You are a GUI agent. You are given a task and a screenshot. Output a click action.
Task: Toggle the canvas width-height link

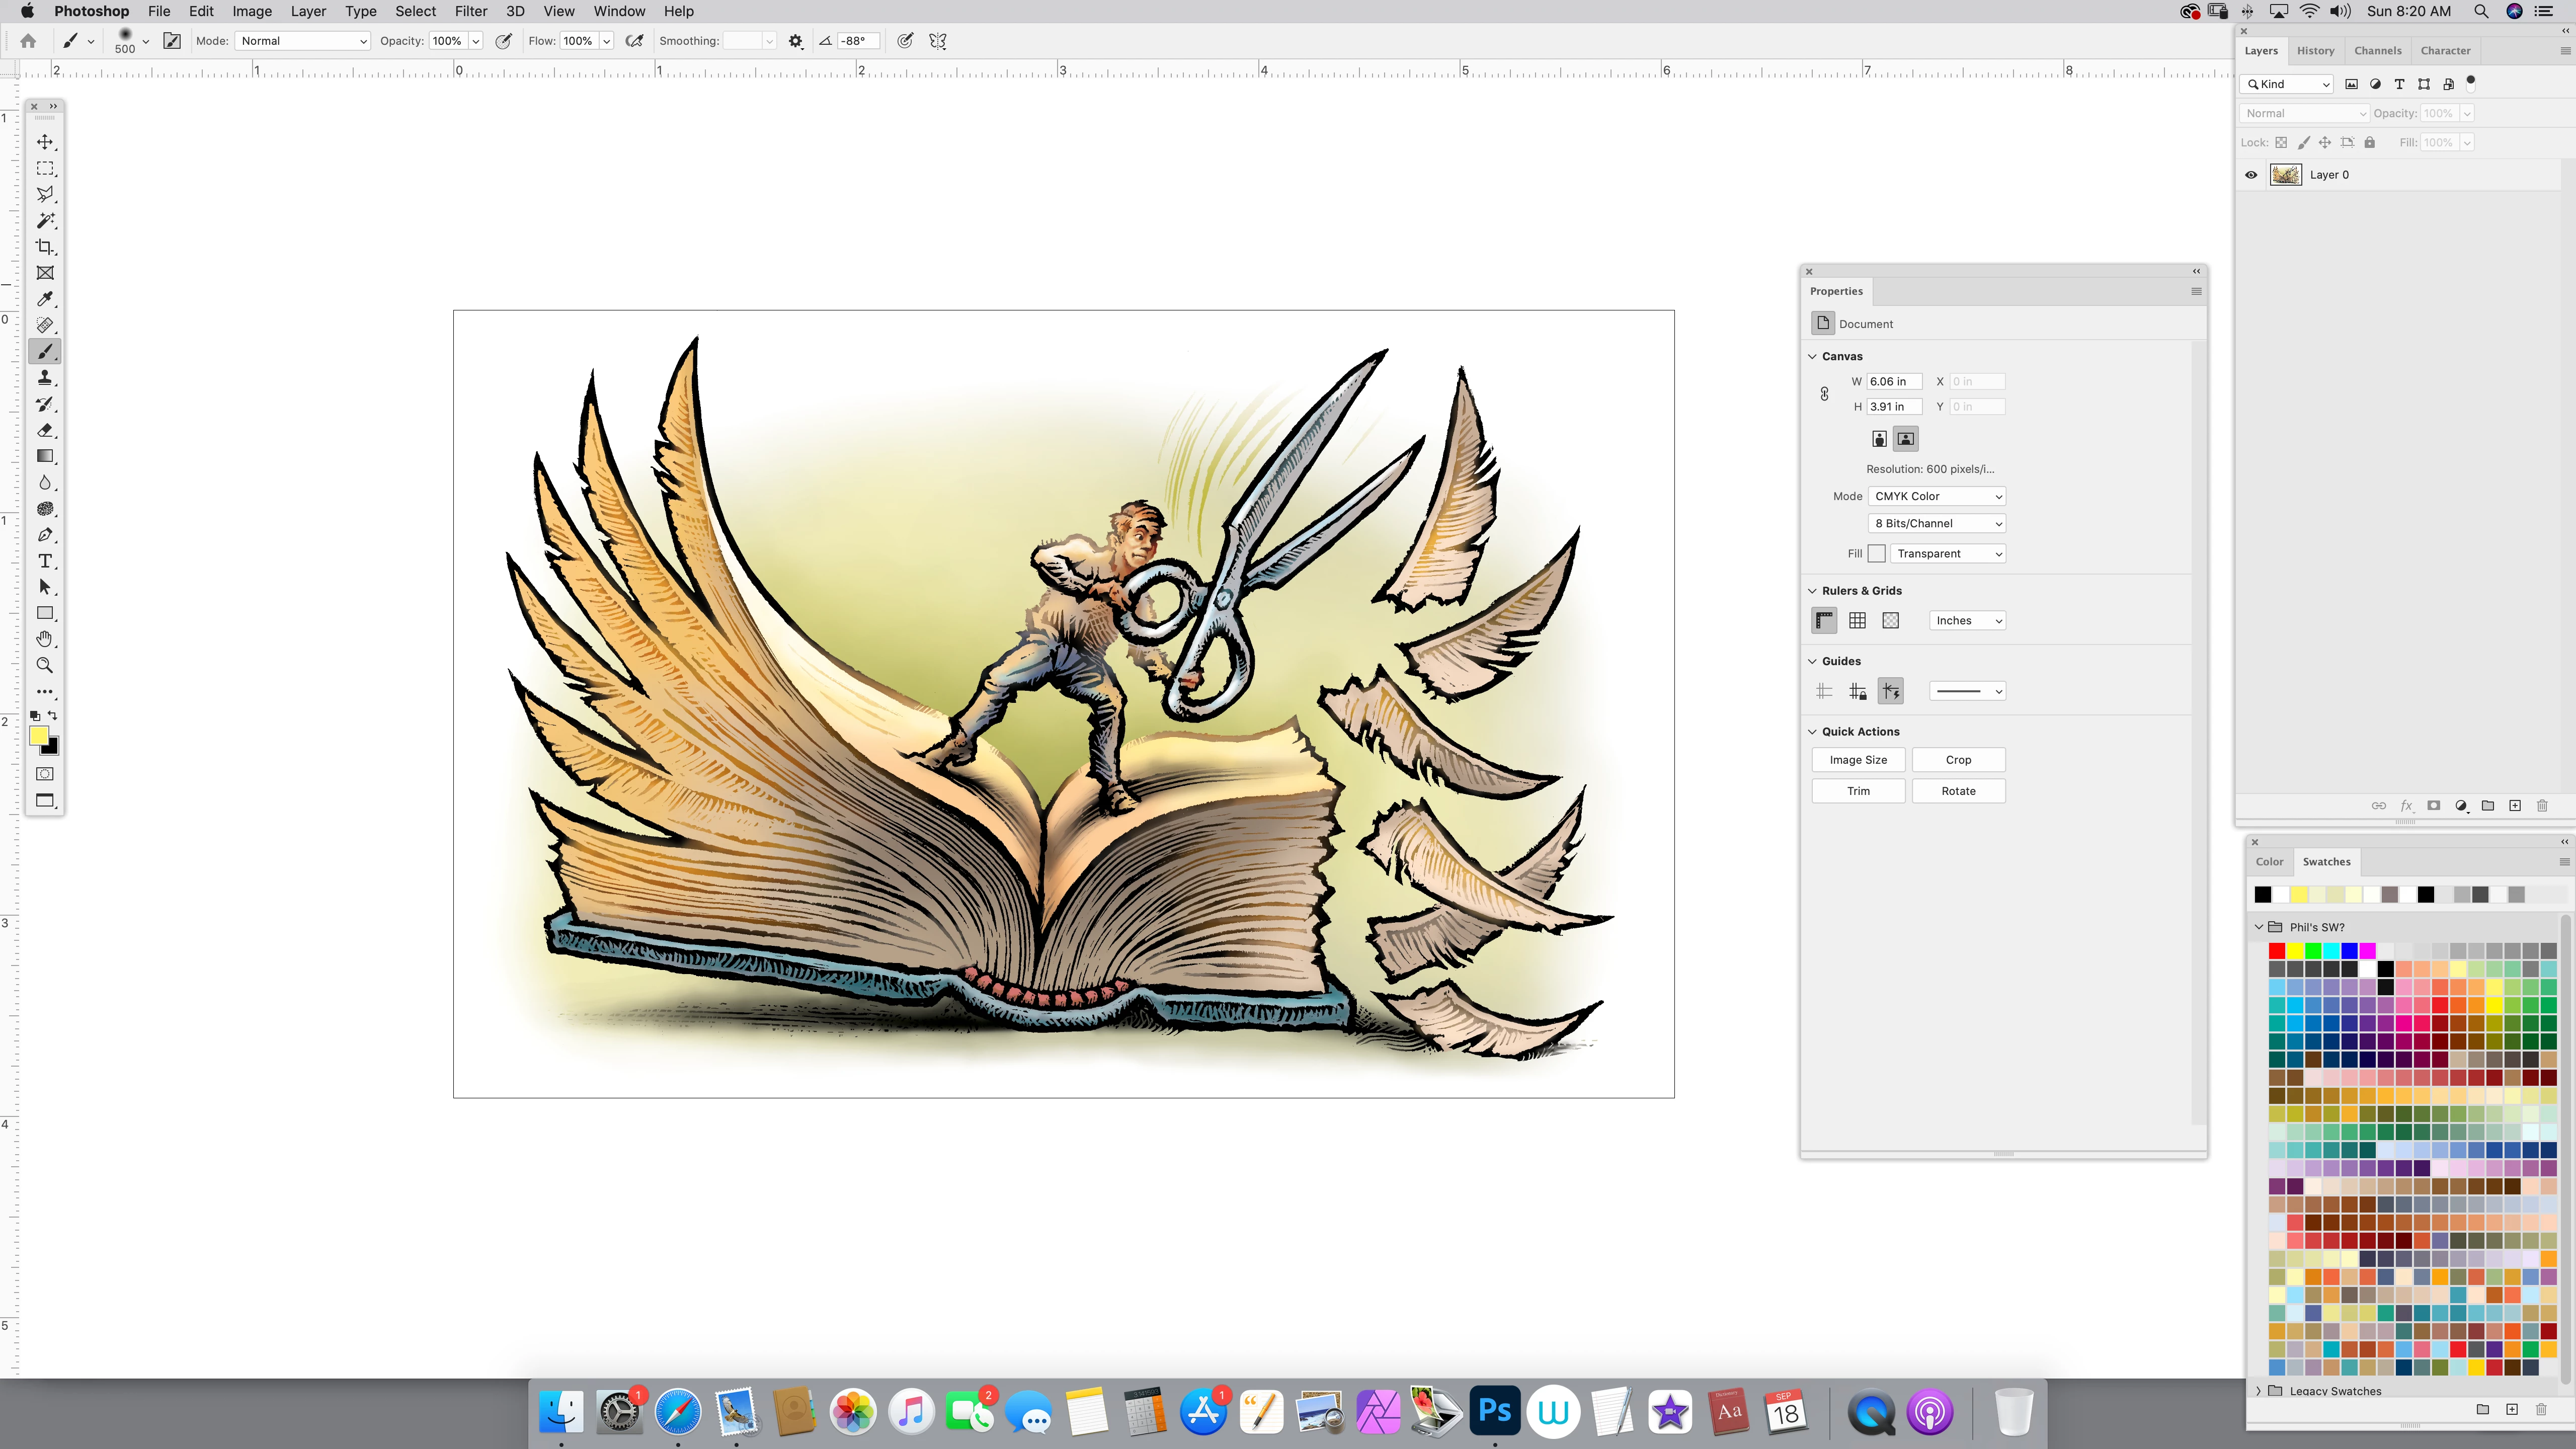coord(1824,394)
